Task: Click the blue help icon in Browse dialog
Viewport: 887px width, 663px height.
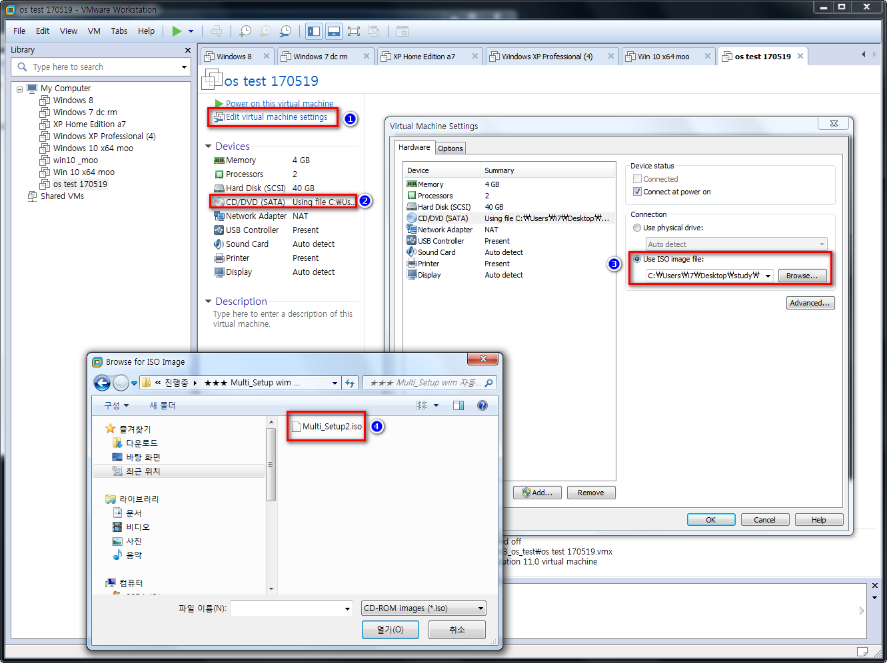Action: (x=482, y=405)
